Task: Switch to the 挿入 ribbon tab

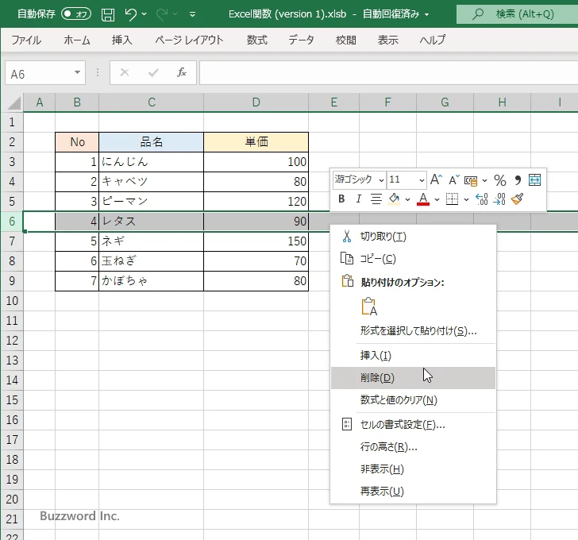Action: (122, 40)
